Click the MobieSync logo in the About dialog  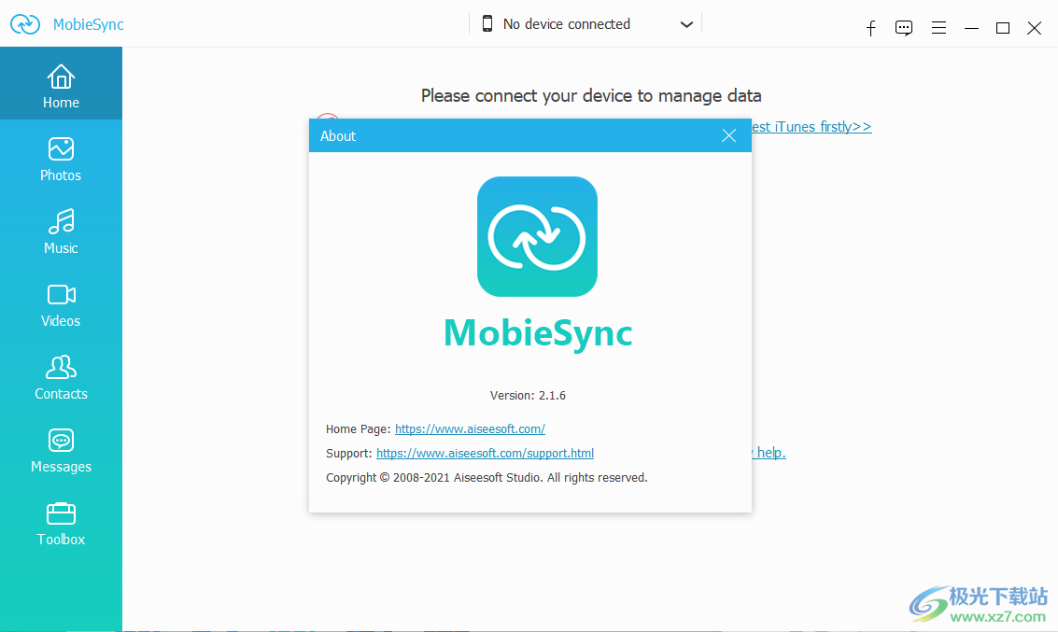[537, 236]
